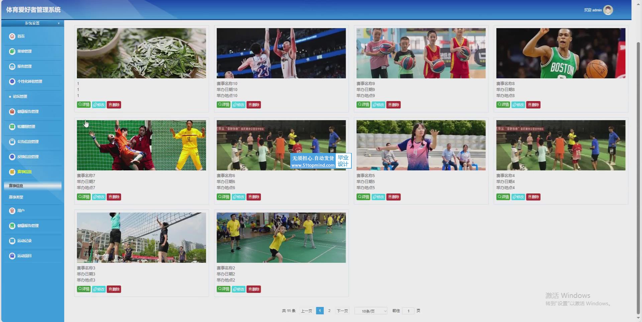
Task: Go to page 2 in pagination
Action: [x=329, y=311]
